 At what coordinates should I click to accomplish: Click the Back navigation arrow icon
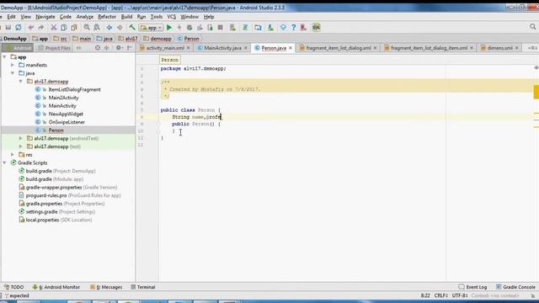[109, 27]
